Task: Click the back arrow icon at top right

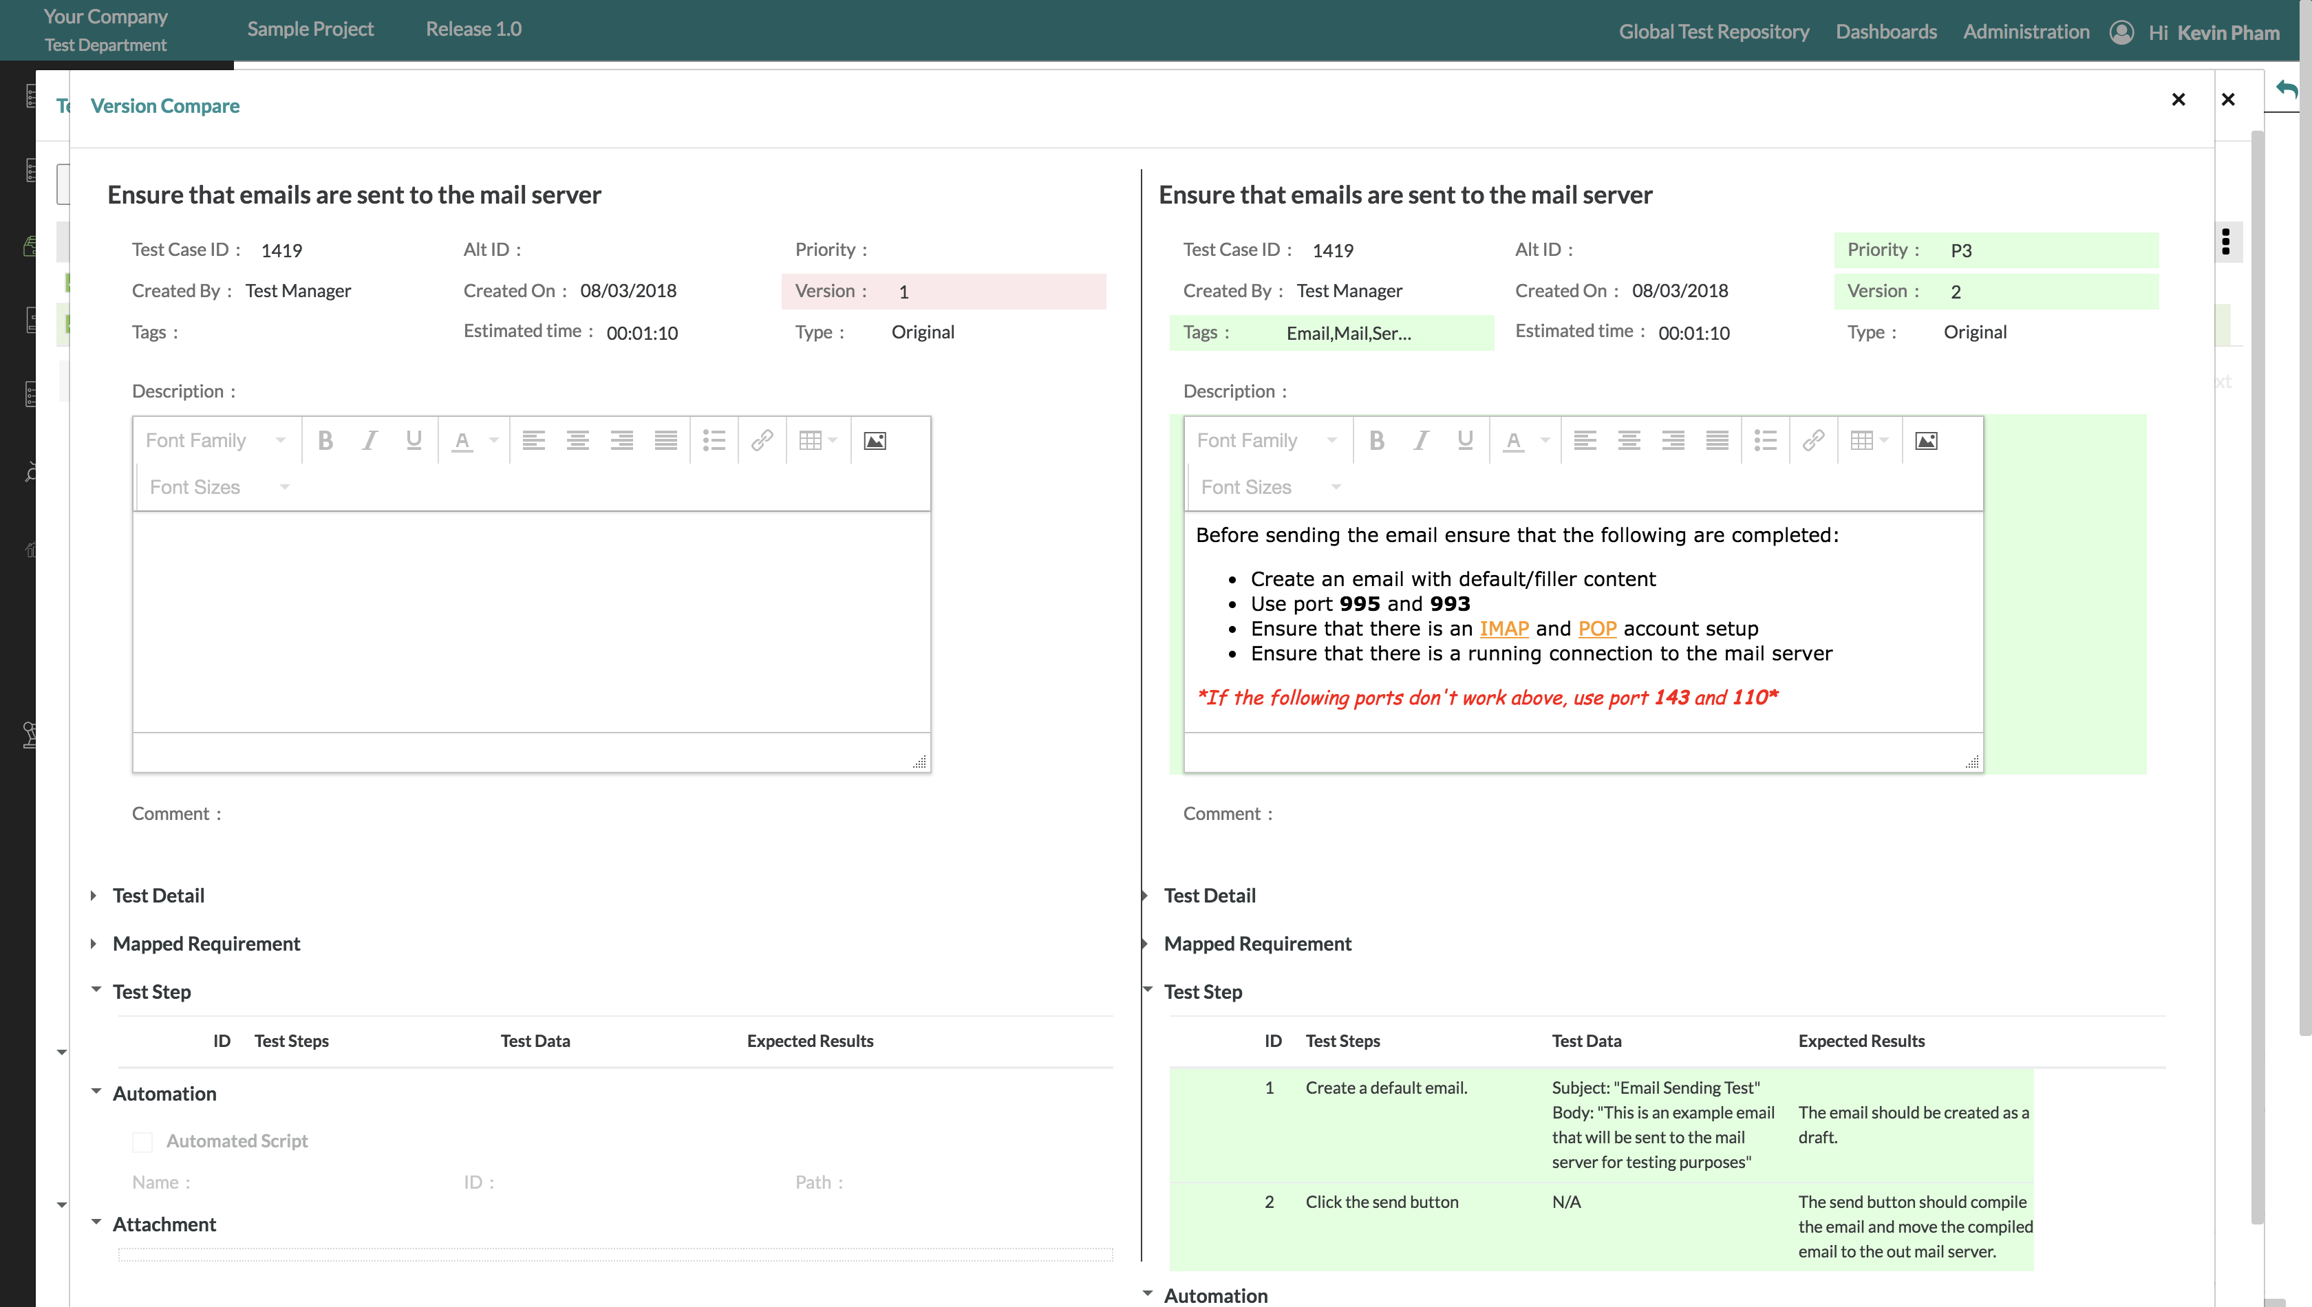Action: 2287,89
